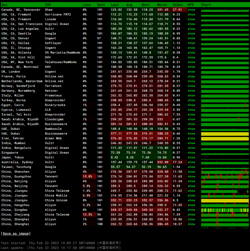The width and height of the screenshot is (250, 251).
Task: Show MTR for Qingdao Aliyun row
Action: 191,210
